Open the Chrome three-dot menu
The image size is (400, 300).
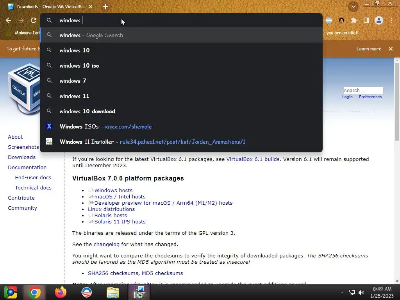click(391, 20)
